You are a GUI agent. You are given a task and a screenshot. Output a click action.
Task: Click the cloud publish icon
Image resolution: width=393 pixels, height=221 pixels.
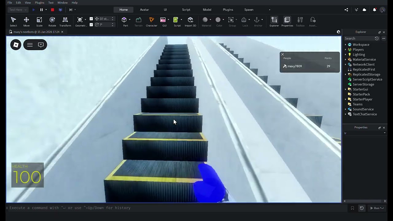(x=364, y=10)
